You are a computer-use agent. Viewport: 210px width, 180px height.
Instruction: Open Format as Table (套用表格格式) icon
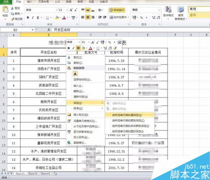pyautogui.click(x=181, y=10)
